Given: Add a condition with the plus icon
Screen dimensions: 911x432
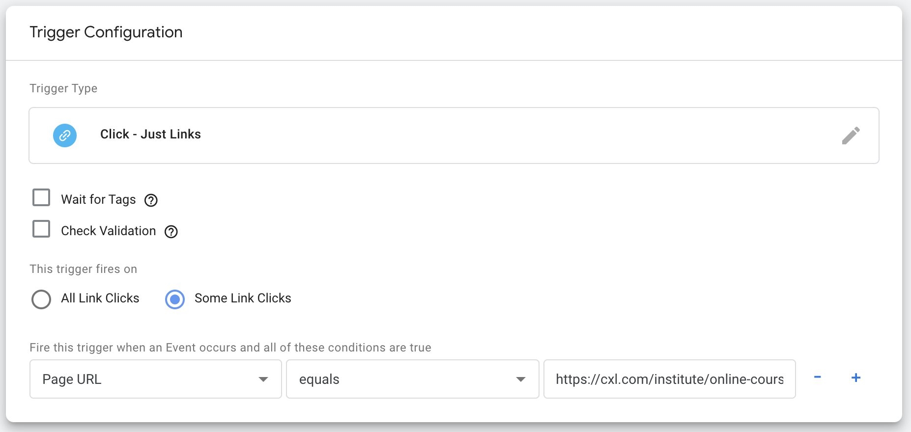Looking at the screenshot, I should (855, 378).
